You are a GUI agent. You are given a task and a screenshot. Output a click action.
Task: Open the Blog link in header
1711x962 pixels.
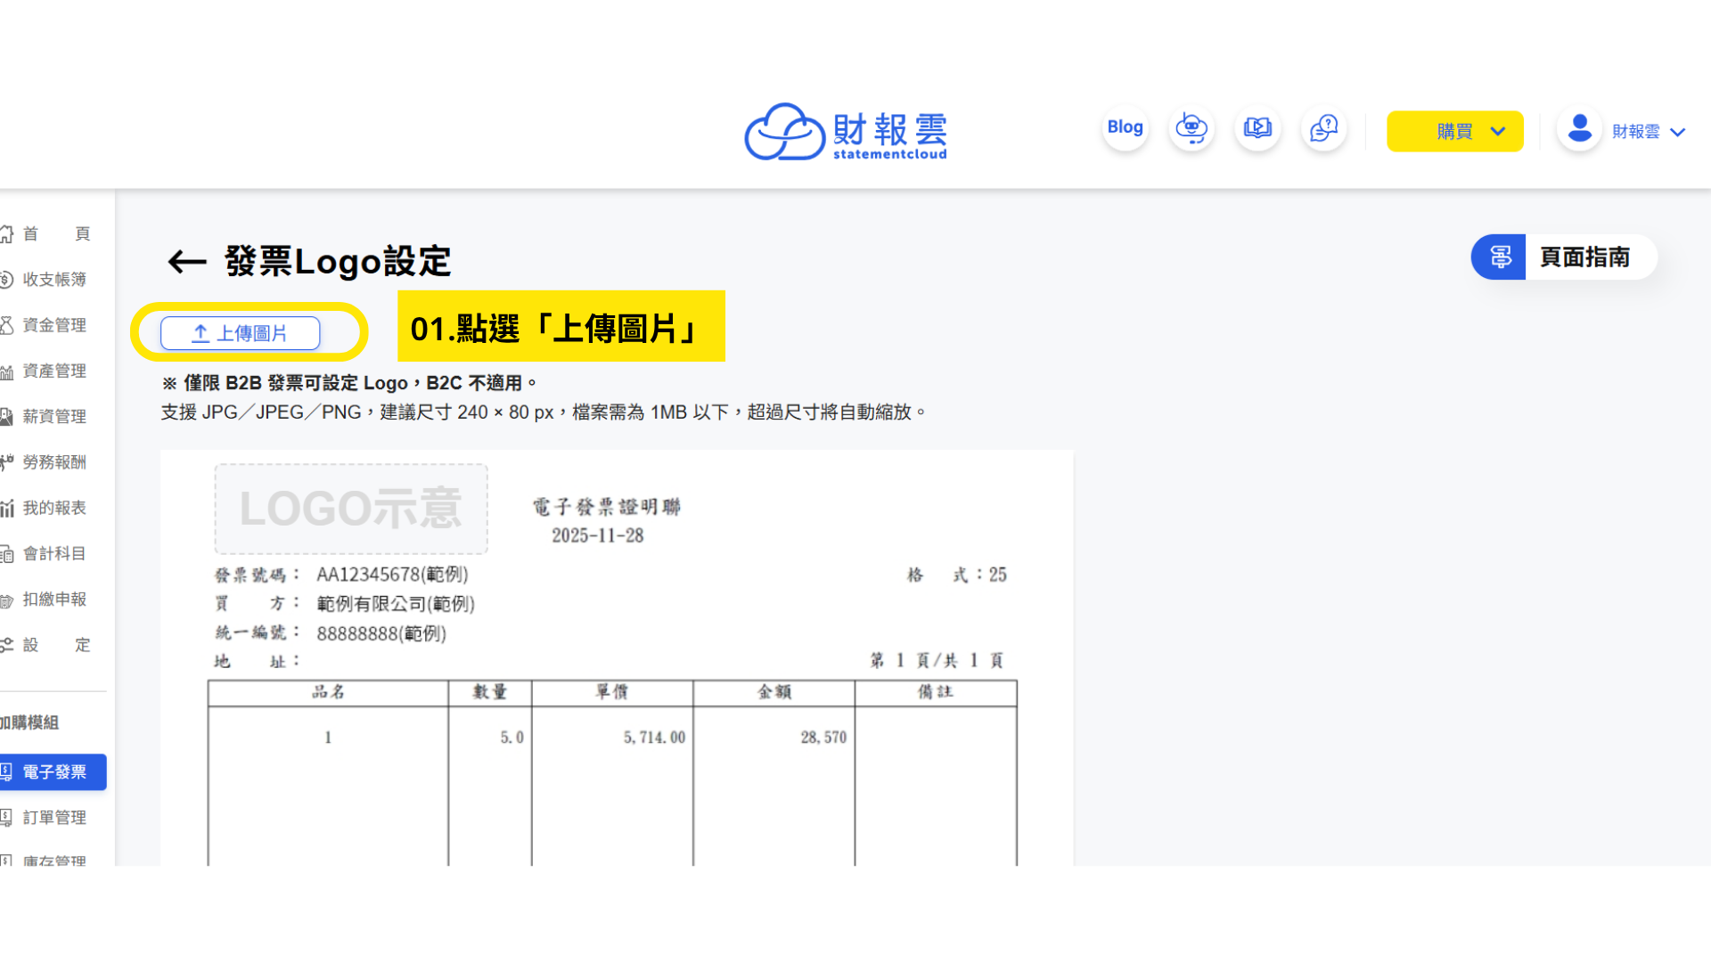coord(1125,128)
